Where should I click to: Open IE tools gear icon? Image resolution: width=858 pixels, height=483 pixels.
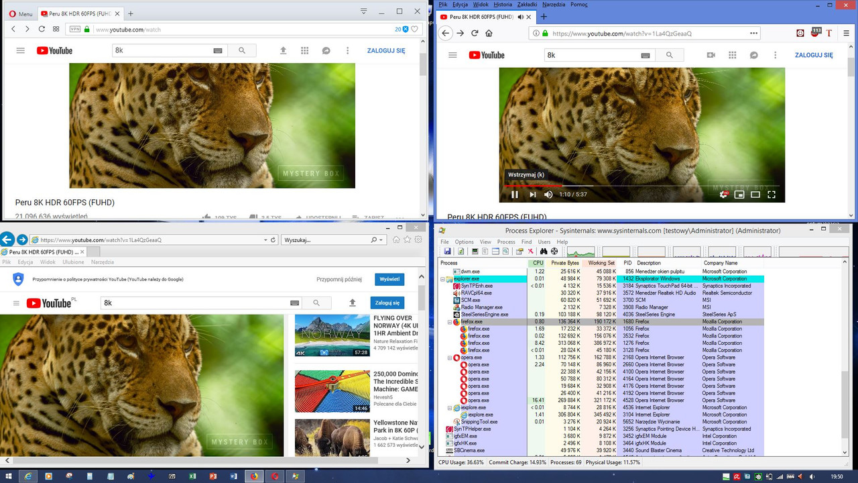(x=418, y=239)
